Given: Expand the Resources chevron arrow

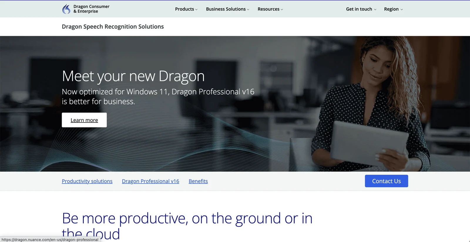Looking at the screenshot, I should tap(282, 9).
